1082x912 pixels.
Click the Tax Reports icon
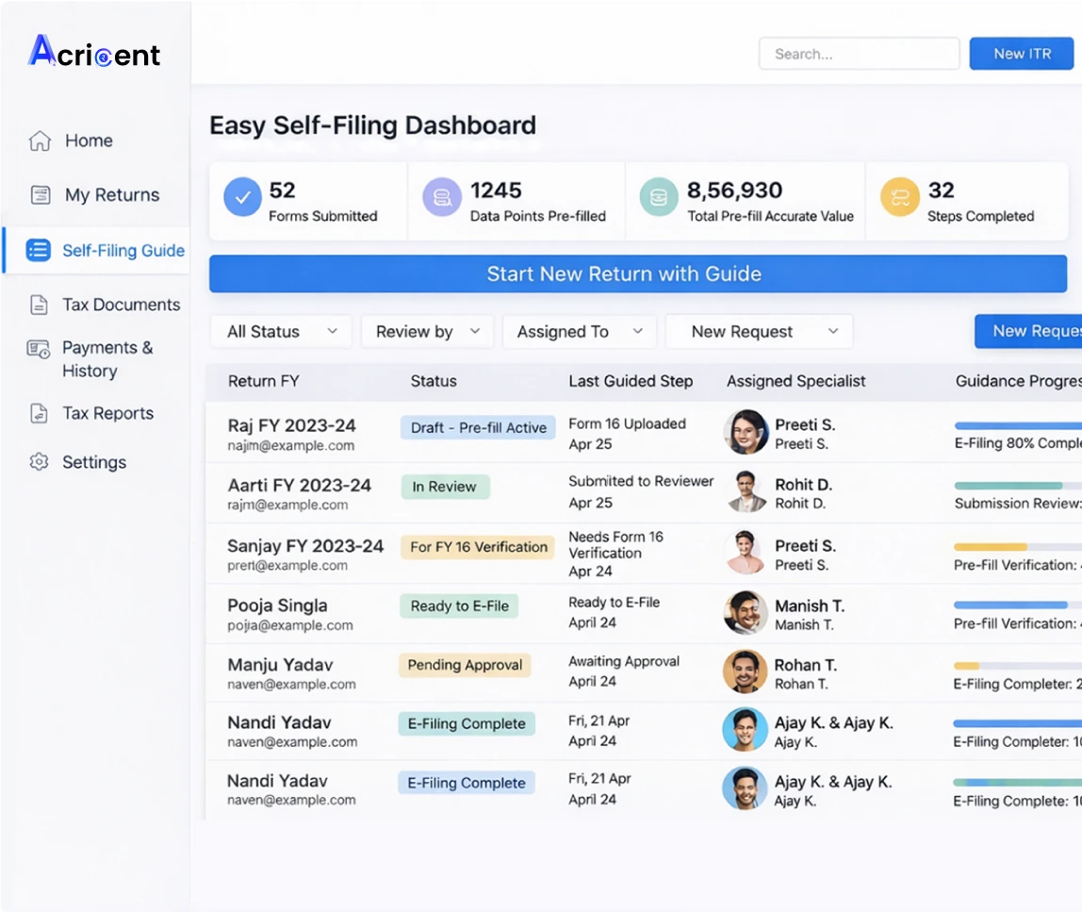39,413
